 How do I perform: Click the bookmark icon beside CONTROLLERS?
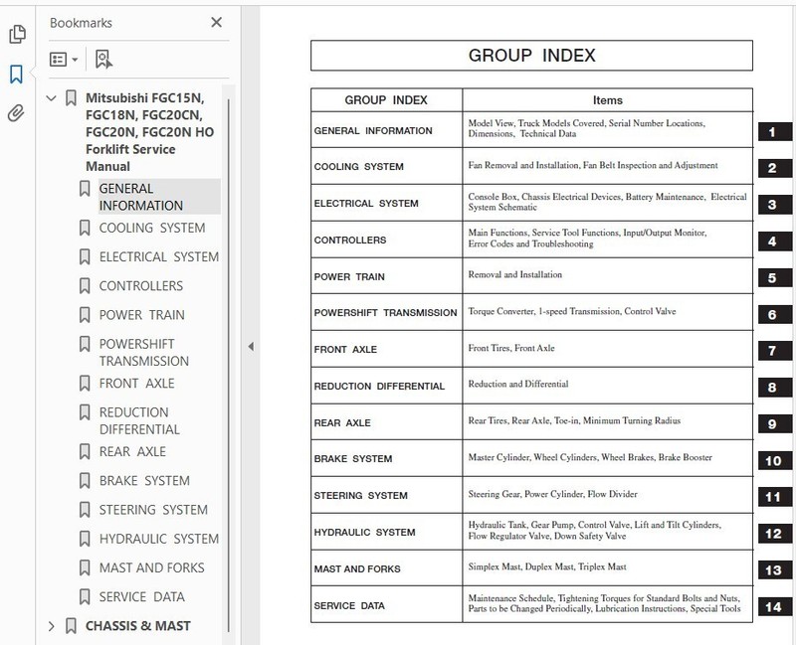pyautogui.click(x=85, y=286)
